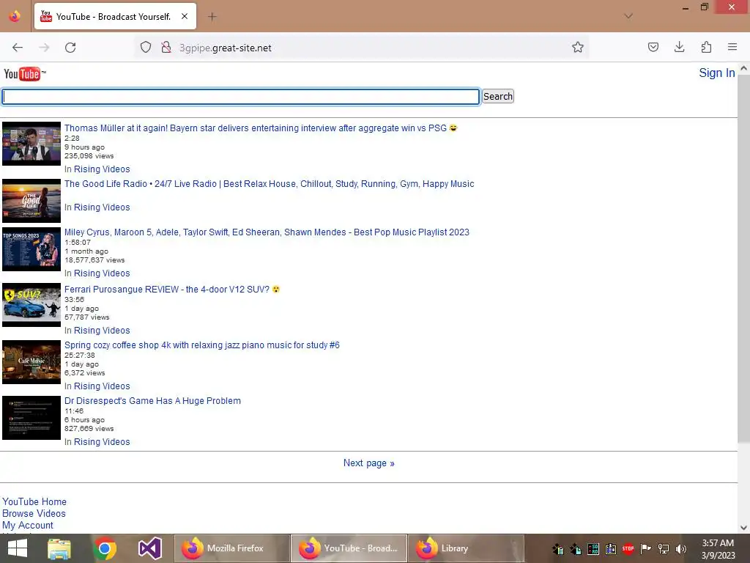Click the YouTube logo

[x=24, y=74]
